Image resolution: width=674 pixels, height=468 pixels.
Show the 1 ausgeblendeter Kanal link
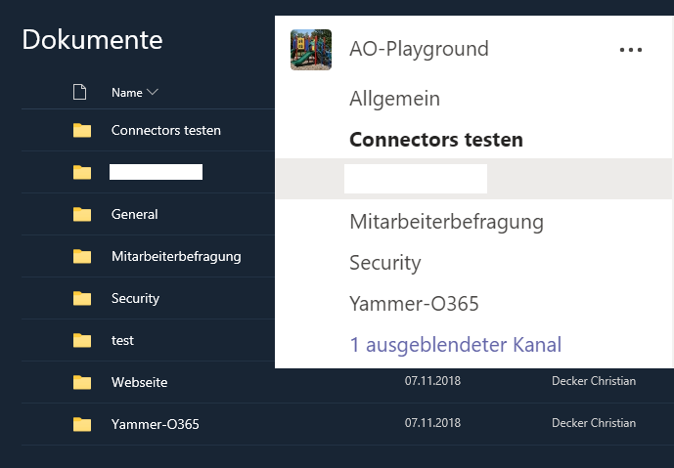456,345
